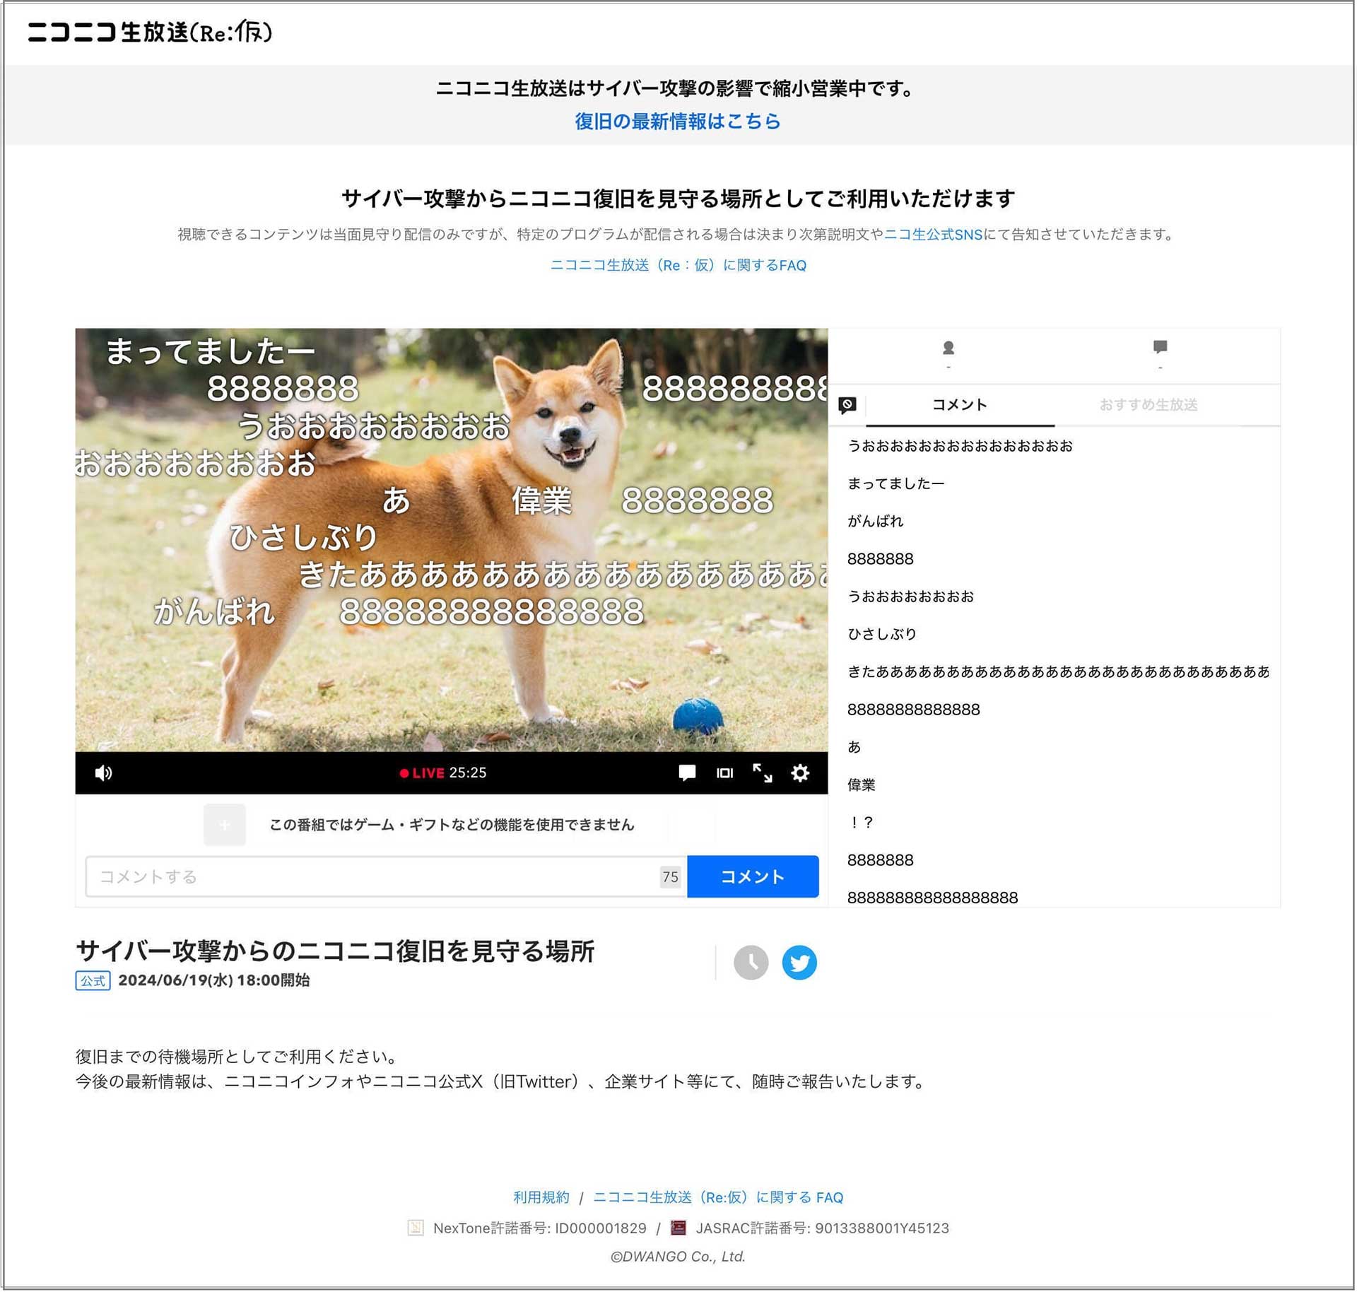This screenshot has width=1357, height=1292.
Task: Jump to live with the LIVE indicator
Action: tap(424, 773)
